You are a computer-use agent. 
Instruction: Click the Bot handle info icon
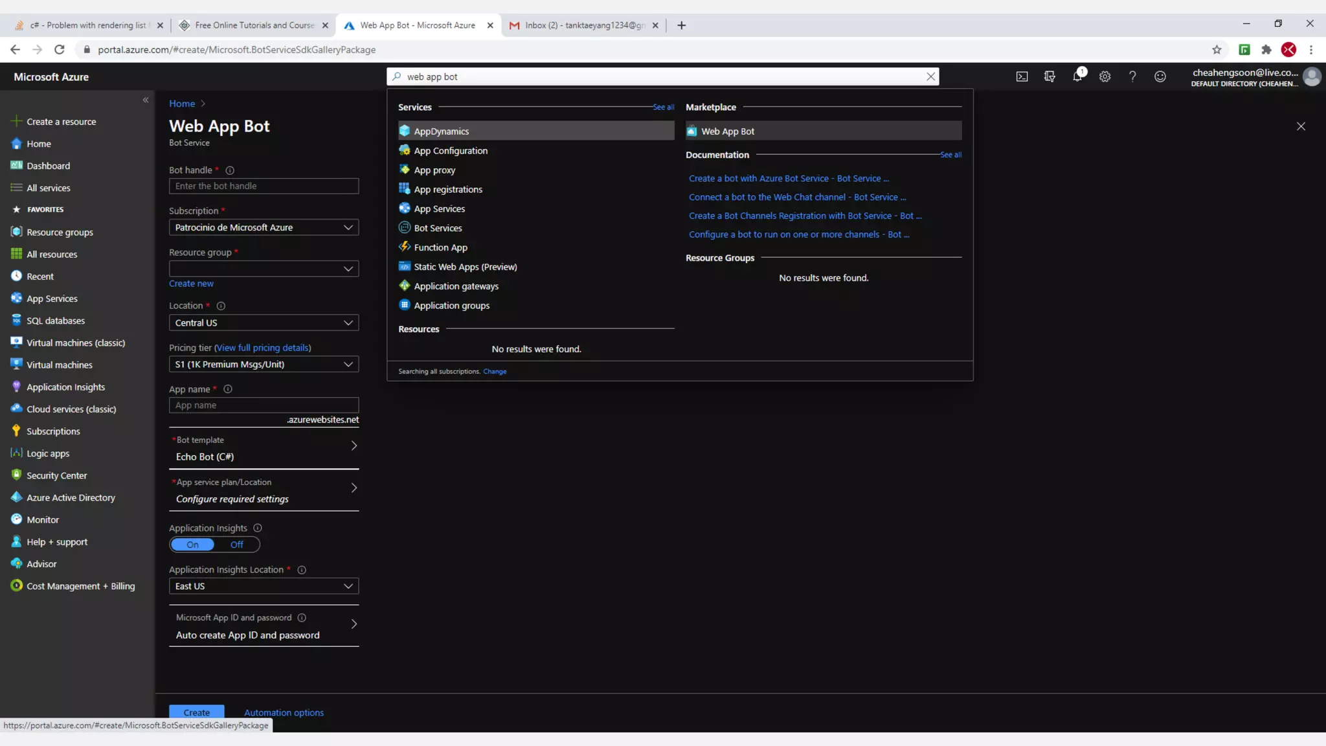[x=230, y=170]
